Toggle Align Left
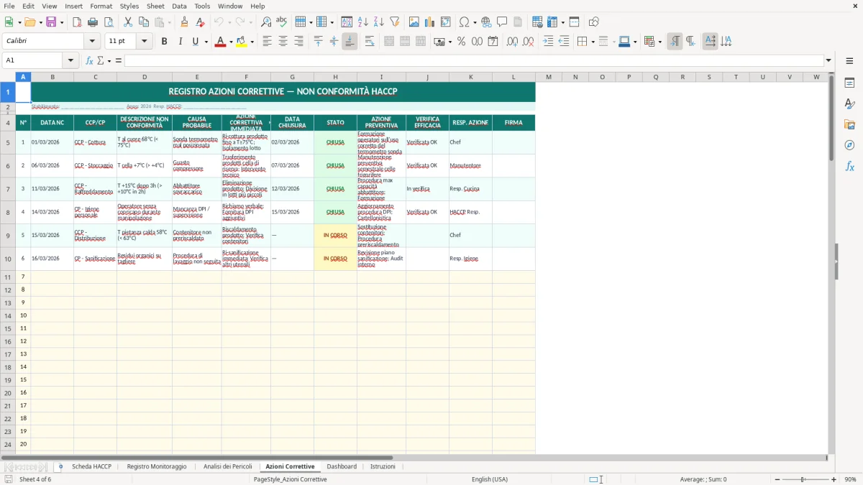Viewport: 863px width, 485px height. [x=267, y=42]
